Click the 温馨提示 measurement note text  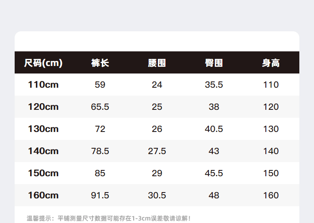click(109, 218)
